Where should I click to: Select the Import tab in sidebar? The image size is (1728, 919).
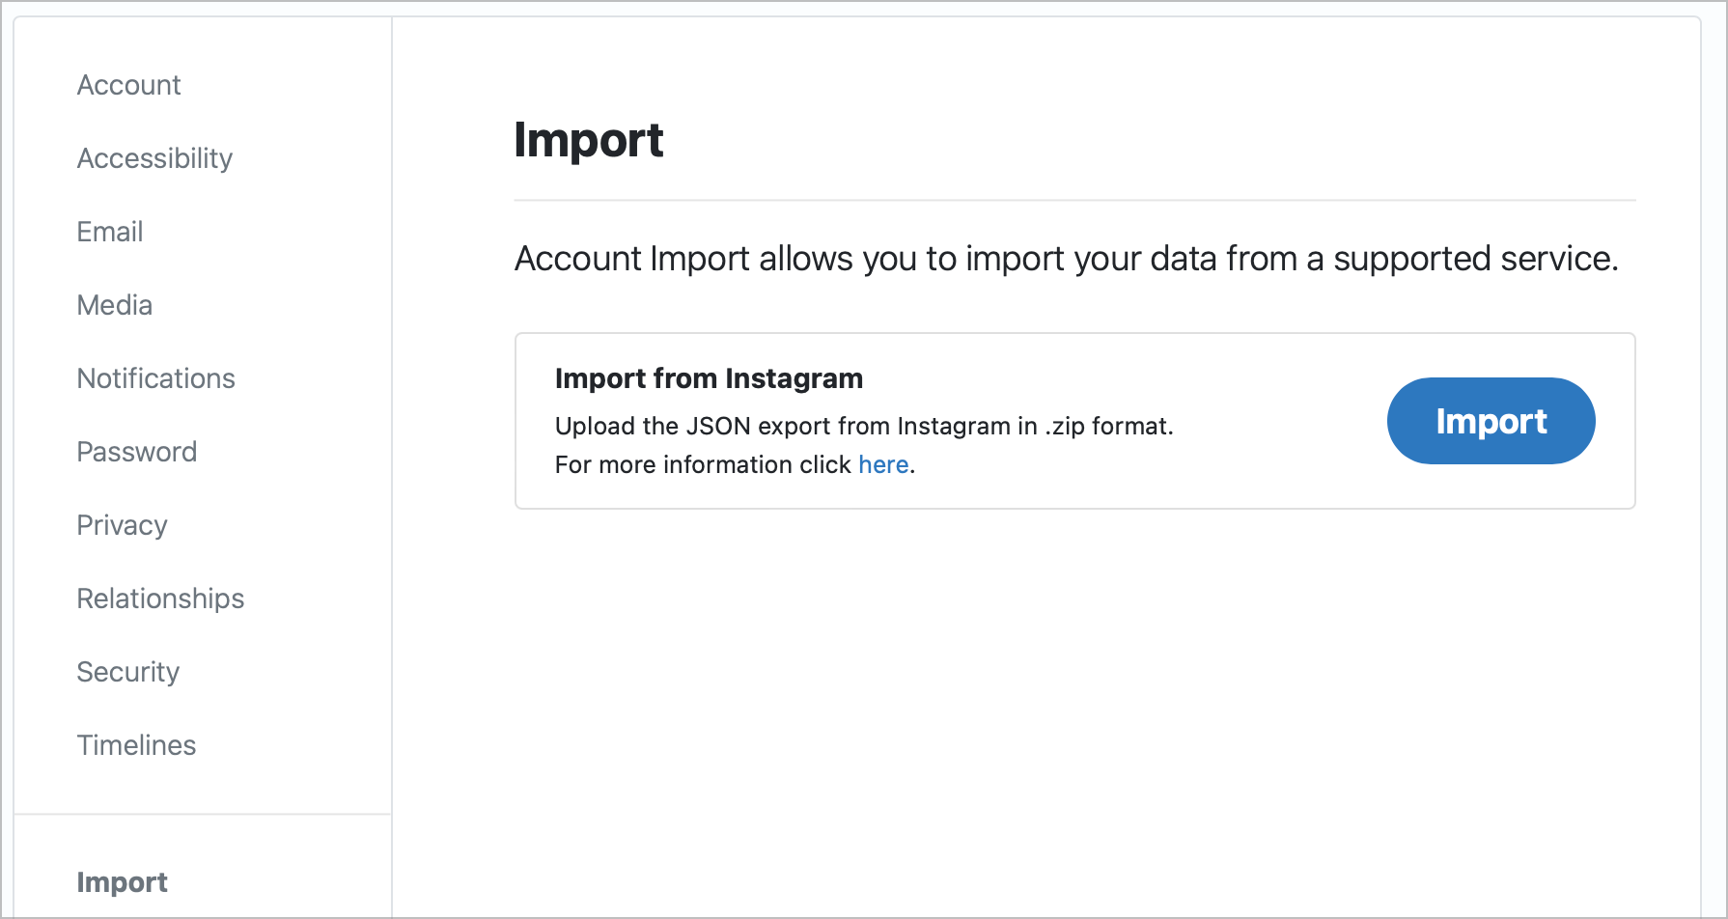coord(122,882)
